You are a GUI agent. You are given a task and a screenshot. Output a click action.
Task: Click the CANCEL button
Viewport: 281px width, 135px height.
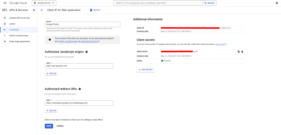click(60, 126)
